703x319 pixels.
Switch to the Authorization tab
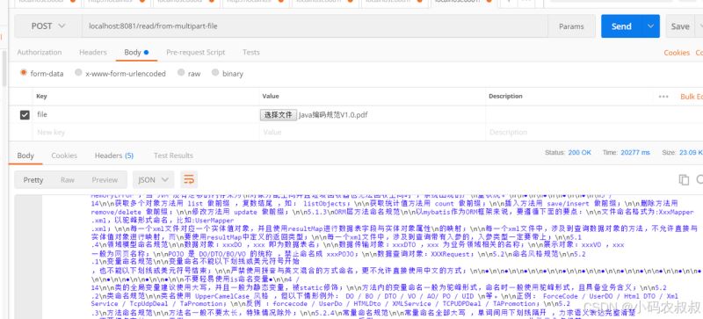[40, 52]
